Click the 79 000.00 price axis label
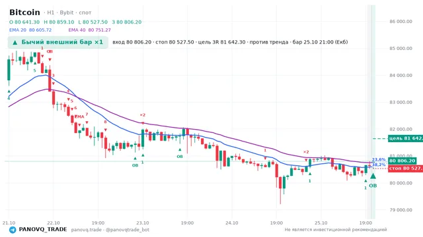The image size is (423, 237). [x=401, y=210]
